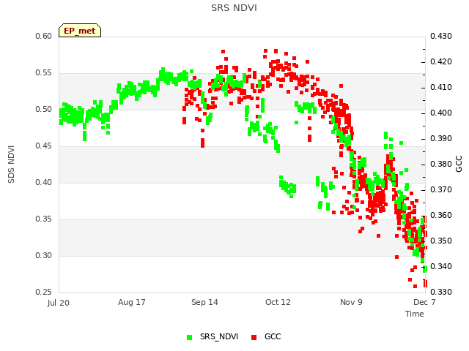Click the 0.400 right axis value
This screenshot has height=351, width=469.
(441, 113)
